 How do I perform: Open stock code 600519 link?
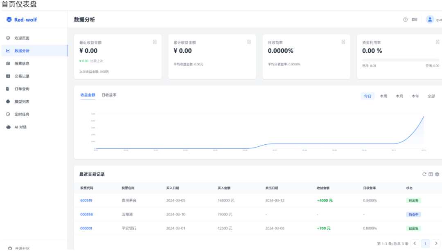point(86,201)
